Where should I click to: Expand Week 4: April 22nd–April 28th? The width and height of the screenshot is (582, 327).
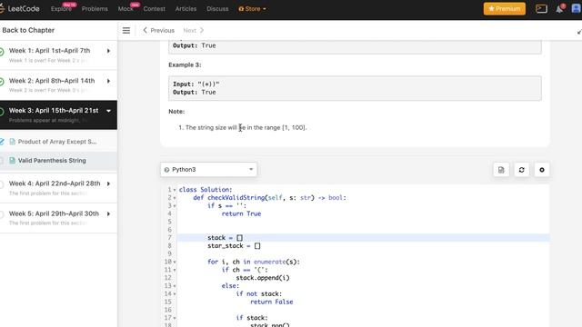point(108,183)
